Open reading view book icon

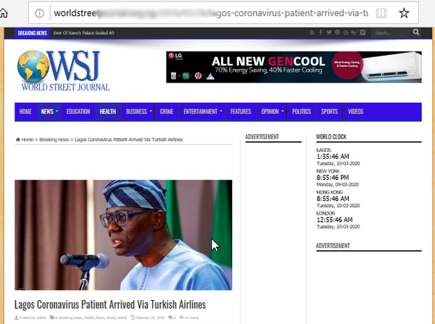[381, 13]
